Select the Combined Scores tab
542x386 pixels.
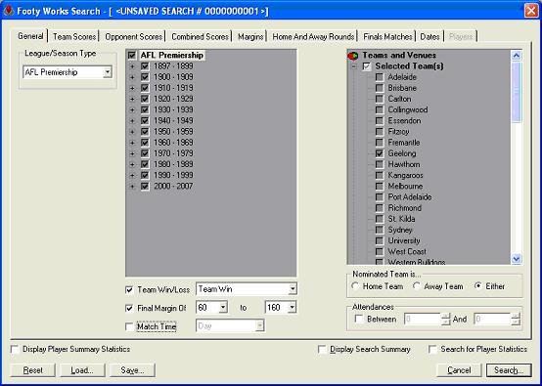tap(200, 36)
